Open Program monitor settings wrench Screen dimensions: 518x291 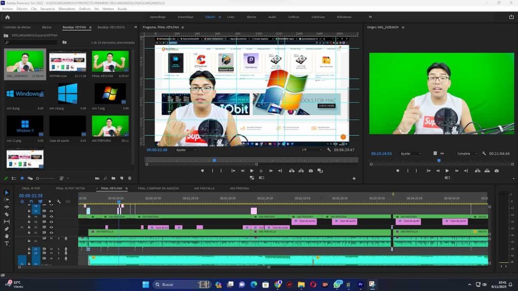coord(329,150)
